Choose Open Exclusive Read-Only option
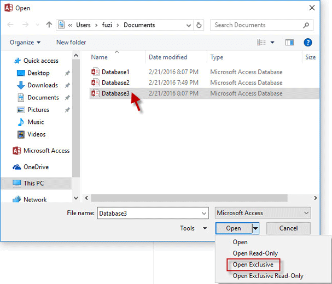The height and width of the screenshot is (284, 332). tap(268, 276)
